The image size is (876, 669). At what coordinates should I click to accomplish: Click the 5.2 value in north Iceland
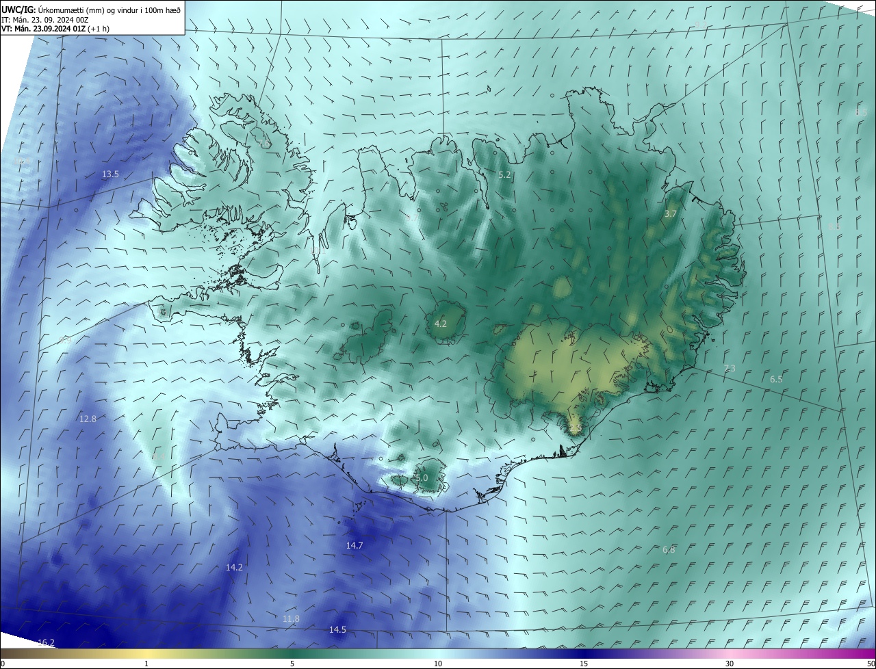[x=504, y=175]
